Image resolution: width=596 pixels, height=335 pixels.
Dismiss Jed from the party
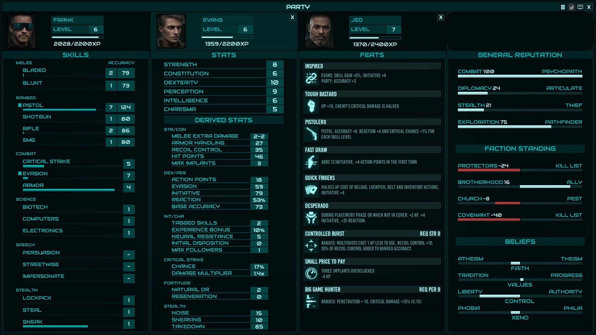tap(441, 17)
